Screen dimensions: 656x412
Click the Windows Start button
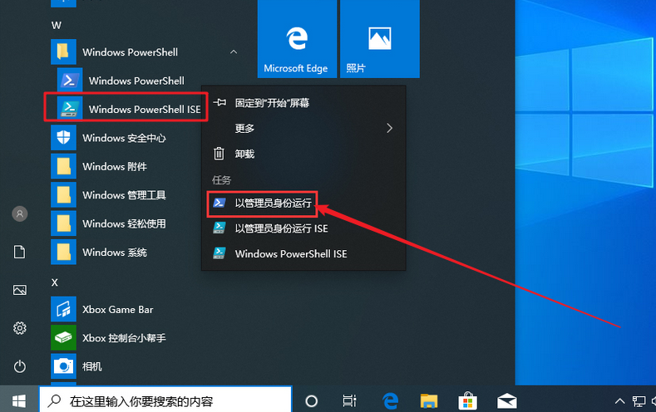coord(19,401)
